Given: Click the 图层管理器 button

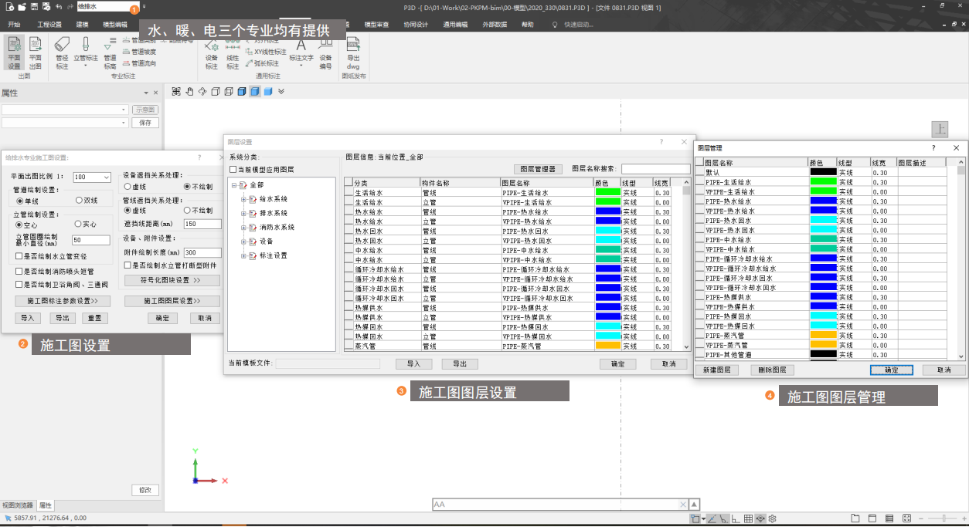Looking at the screenshot, I should tap(537, 168).
